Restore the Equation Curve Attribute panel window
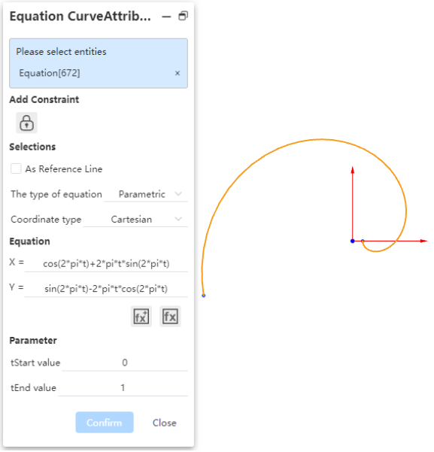Viewport: 434px width, 452px height. [x=183, y=16]
